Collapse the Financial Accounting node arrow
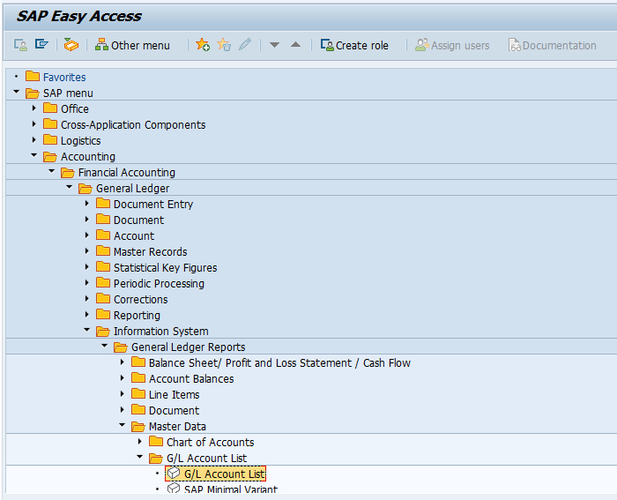 pyautogui.click(x=51, y=171)
